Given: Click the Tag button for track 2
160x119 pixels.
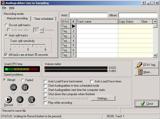Looking at the screenshot, I should 66,31.
